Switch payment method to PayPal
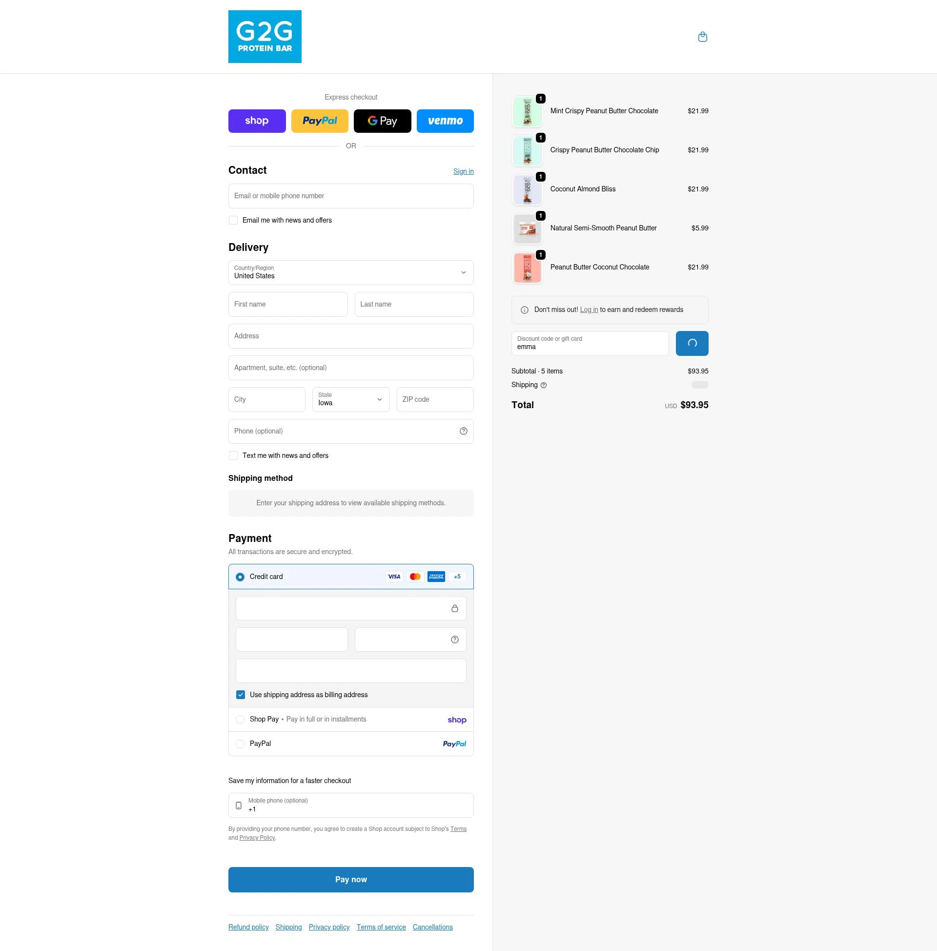The width and height of the screenshot is (937, 951). [241, 744]
